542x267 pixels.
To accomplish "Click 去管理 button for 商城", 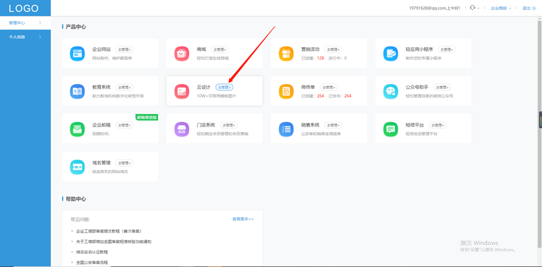I will point(220,50).
